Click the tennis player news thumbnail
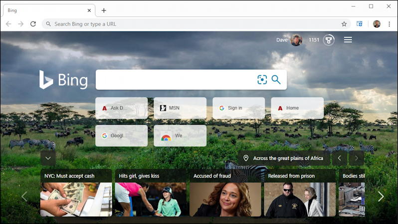398x224 pixels. click(151, 200)
